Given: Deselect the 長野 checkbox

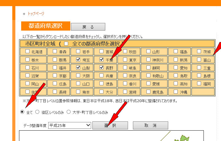Looking at the screenshot, I should [102, 68].
